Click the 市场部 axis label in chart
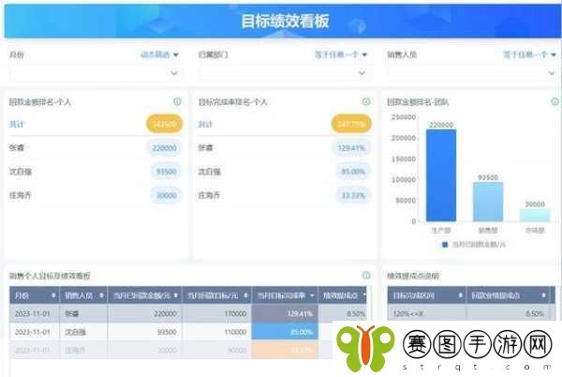This screenshot has height=377, width=562. [x=535, y=231]
